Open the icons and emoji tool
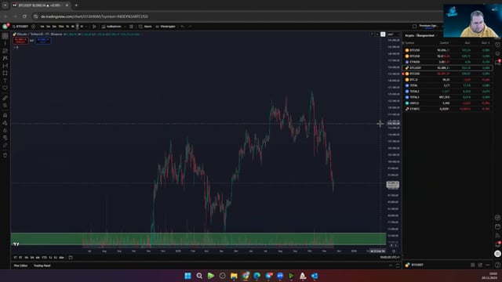The image size is (502, 282). coord(5,88)
